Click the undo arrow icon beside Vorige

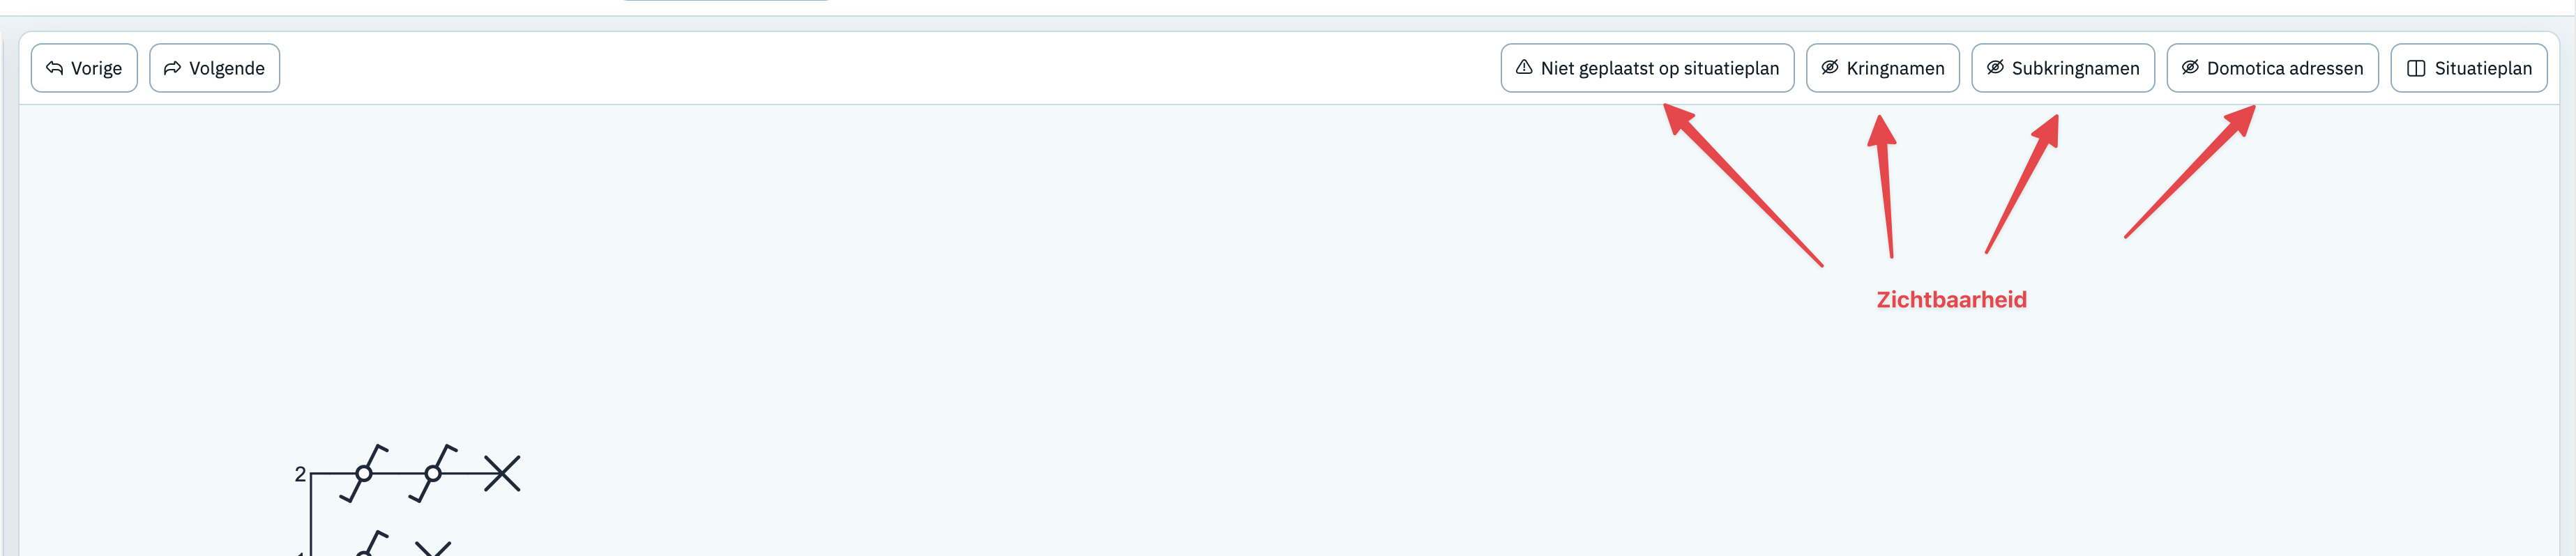point(55,68)
